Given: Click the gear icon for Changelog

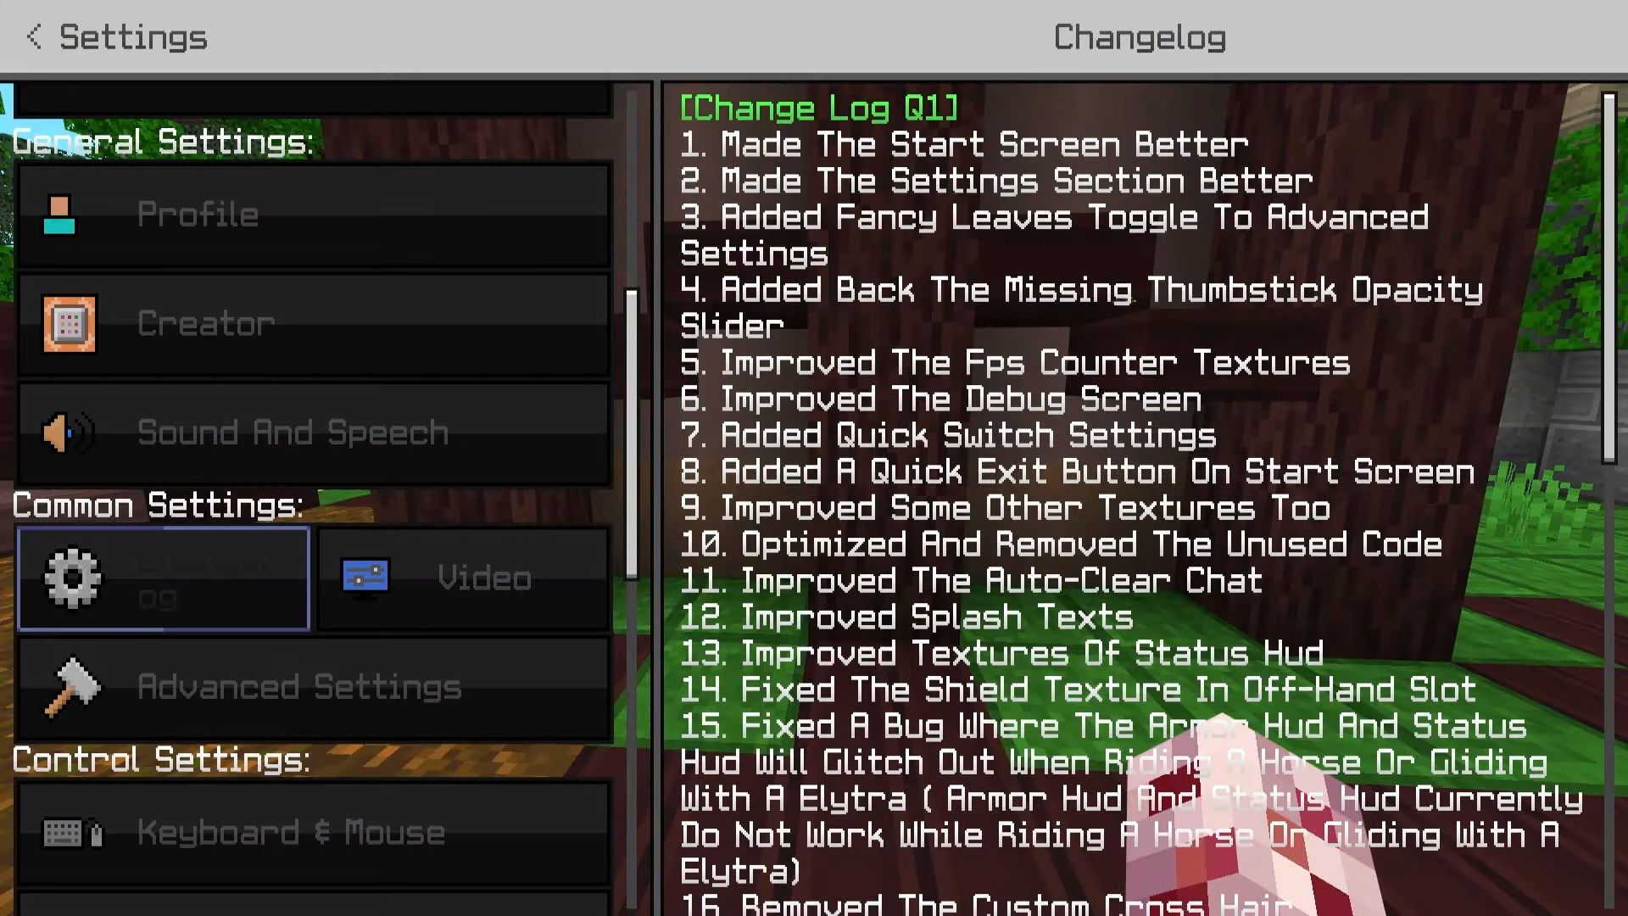Looking at the screenshot, I should 72,578.
